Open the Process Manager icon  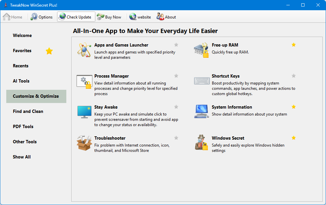84,81
